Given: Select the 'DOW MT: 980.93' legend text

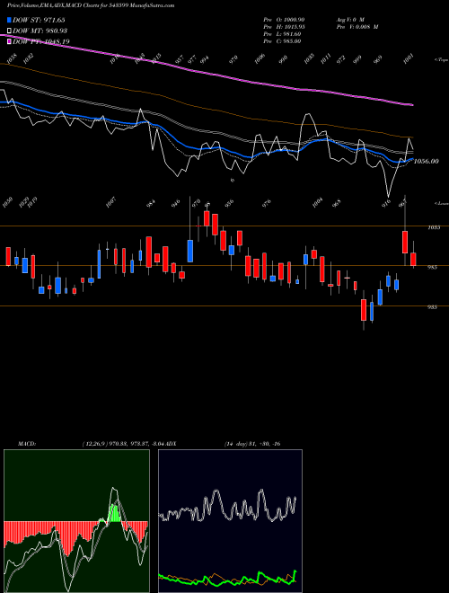Looking at the screenshot, I should [40, 31].
